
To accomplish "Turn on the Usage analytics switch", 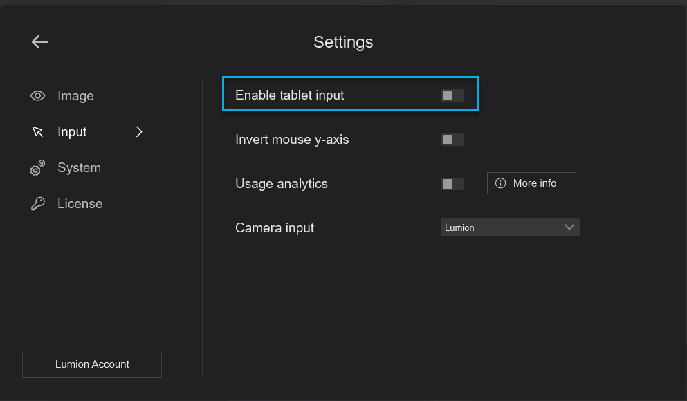I will [x=452, y=184].
